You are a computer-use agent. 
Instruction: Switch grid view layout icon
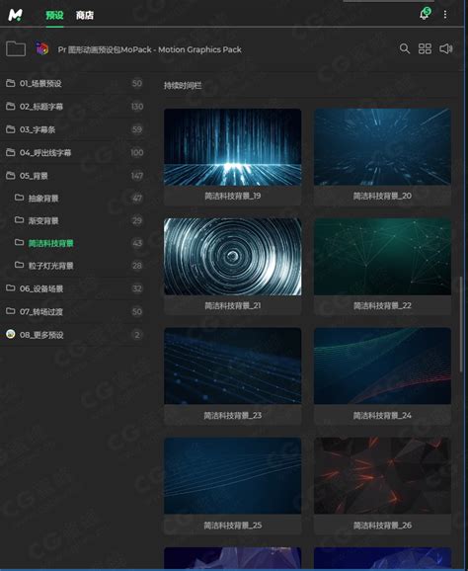click(x=425, y=48)
